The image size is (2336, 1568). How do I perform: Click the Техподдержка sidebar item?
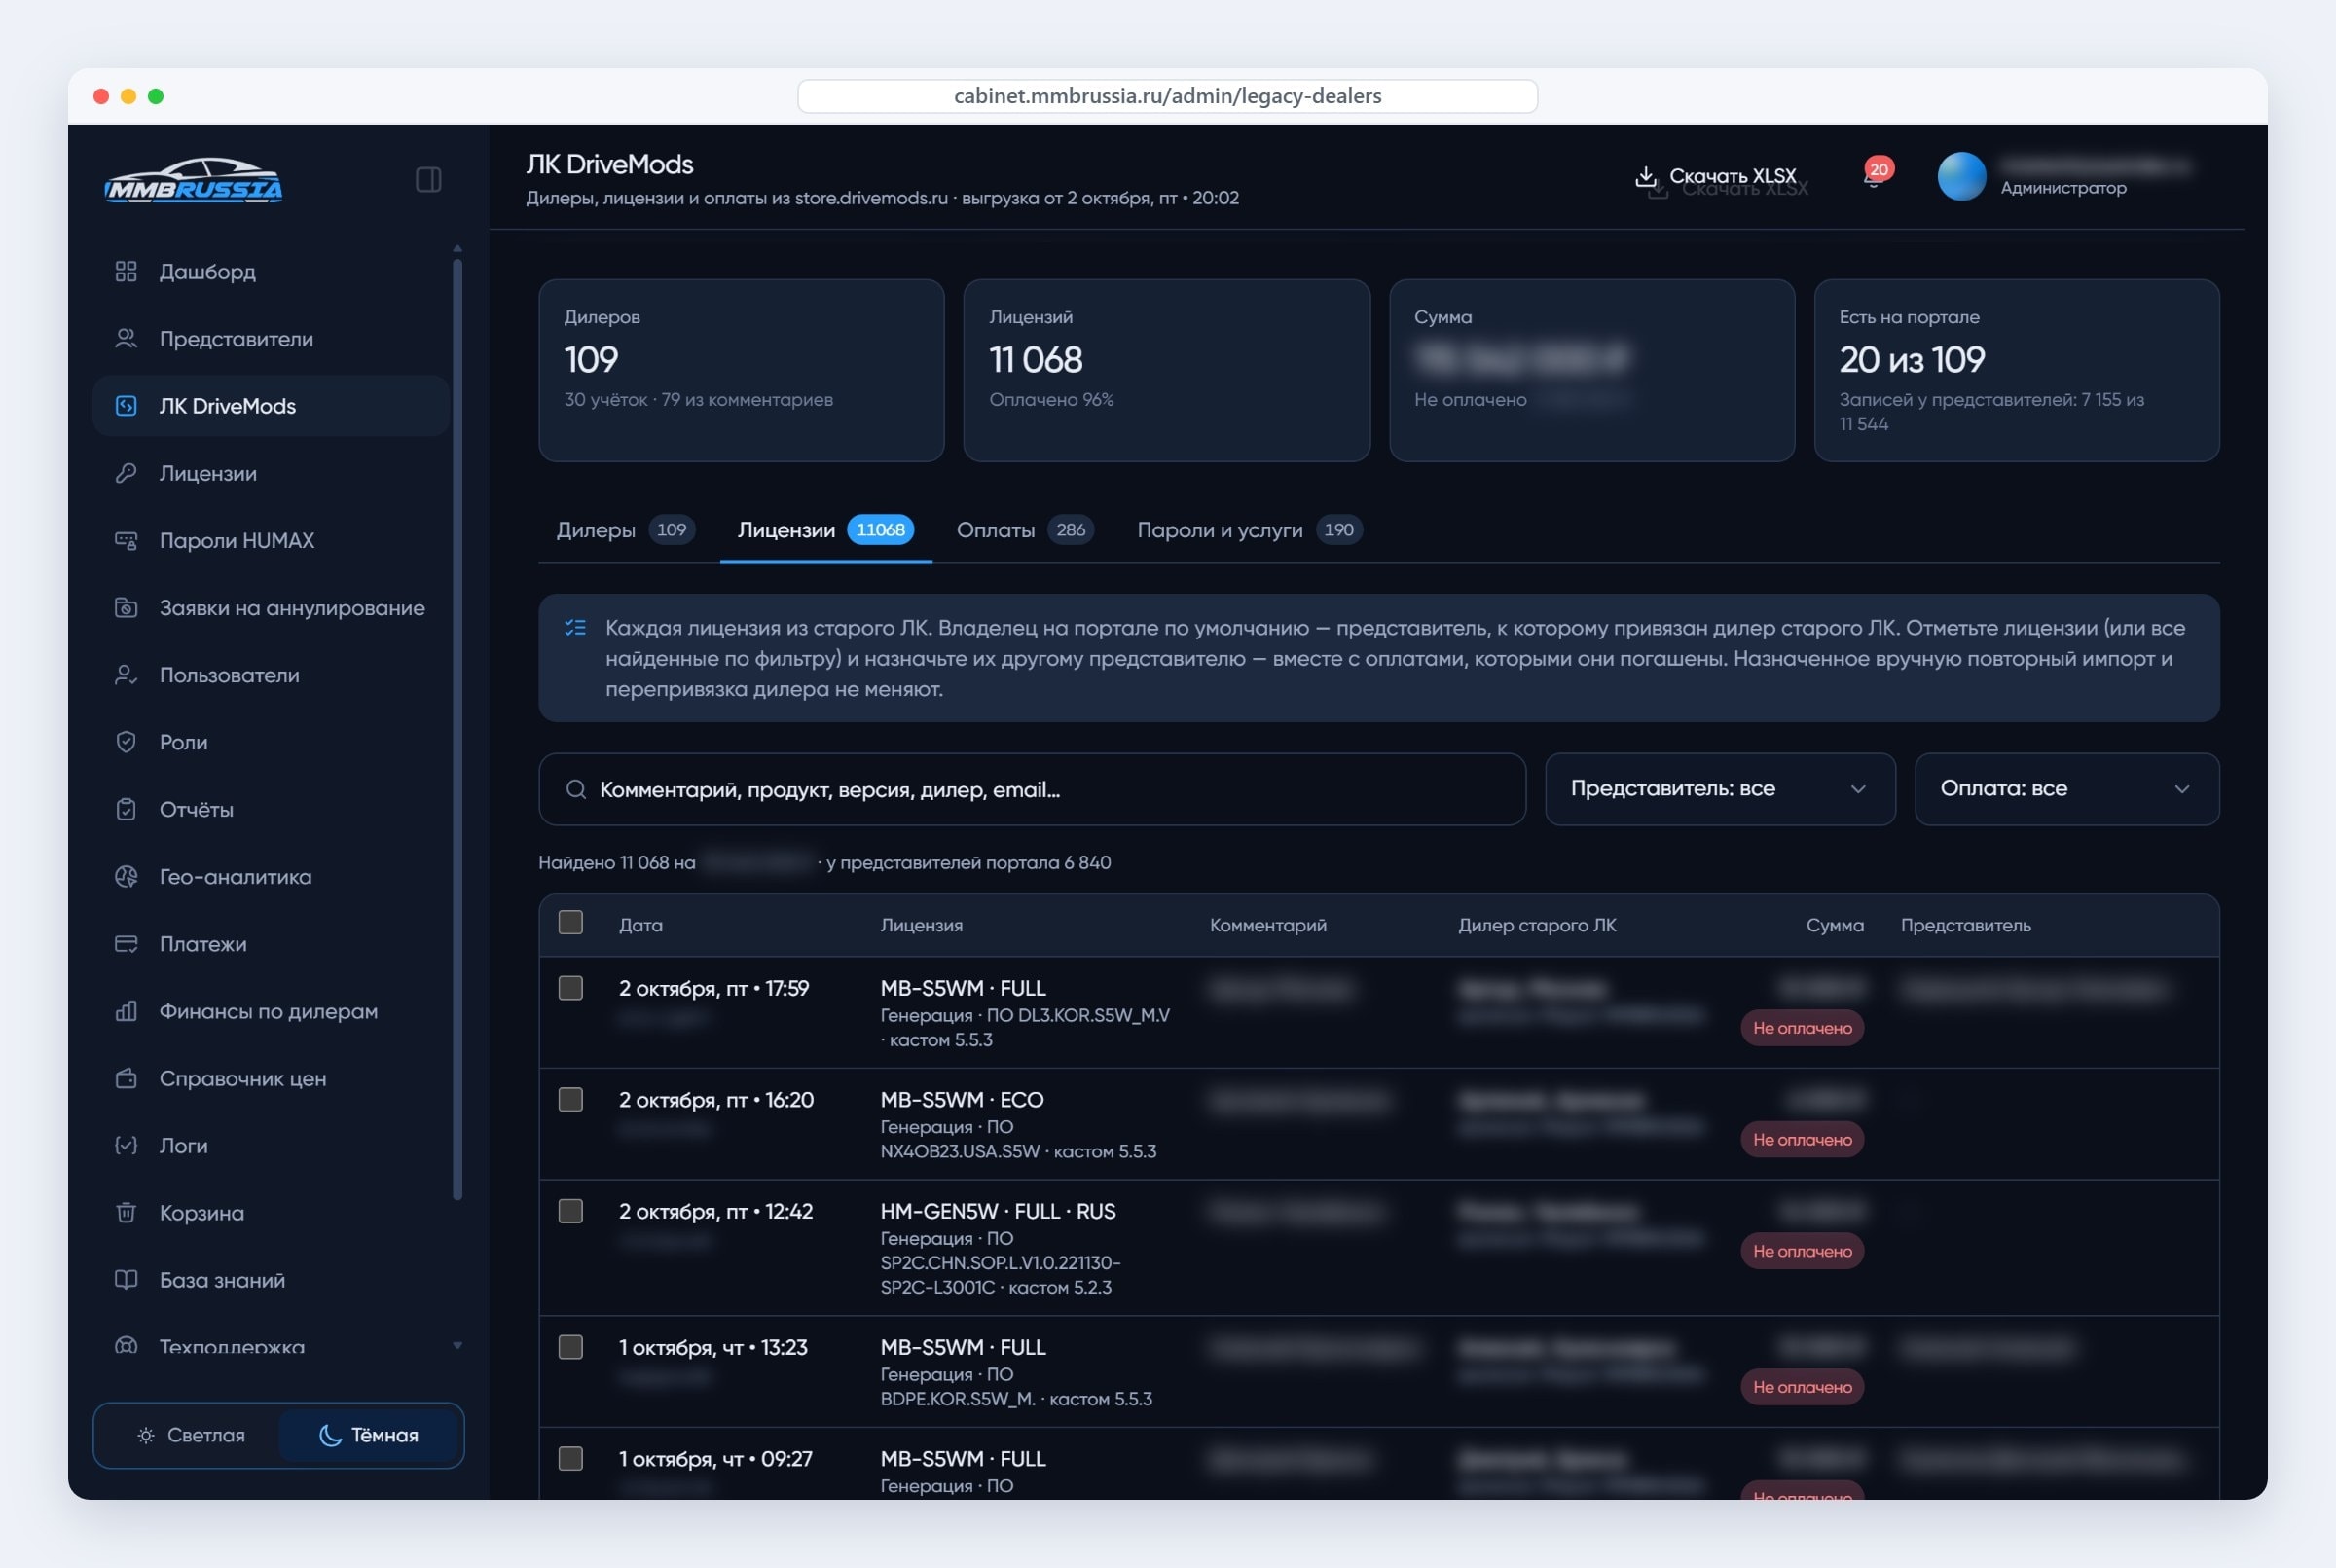pos(270,1346)
